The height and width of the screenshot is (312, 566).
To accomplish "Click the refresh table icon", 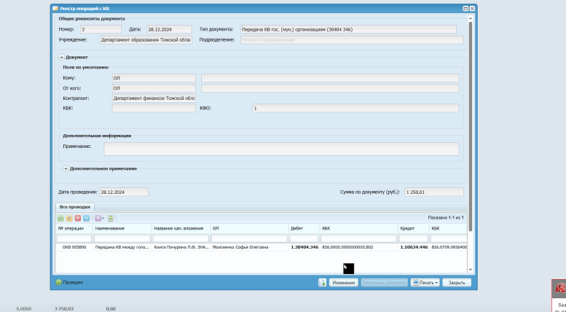I will tap(111, 218).
